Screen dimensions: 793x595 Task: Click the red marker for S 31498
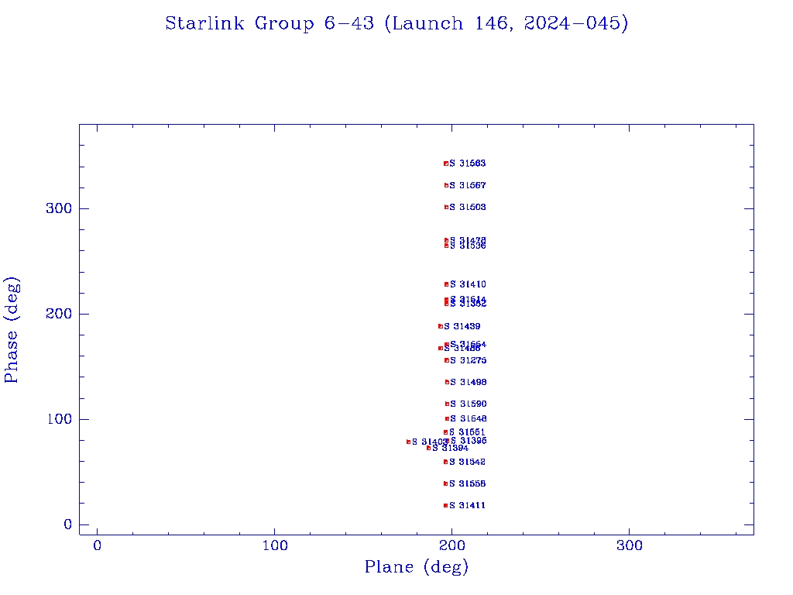click(x=447, y=382)
